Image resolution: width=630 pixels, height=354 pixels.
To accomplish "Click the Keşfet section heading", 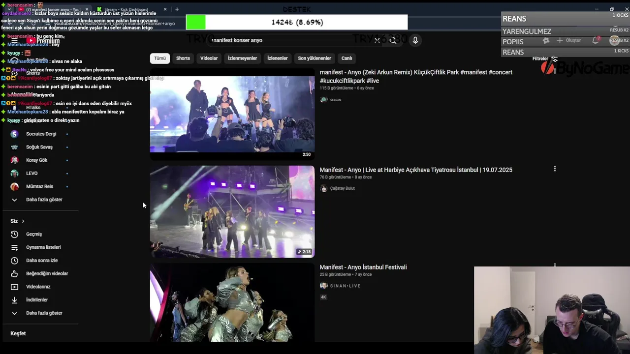I will [18, 333].
